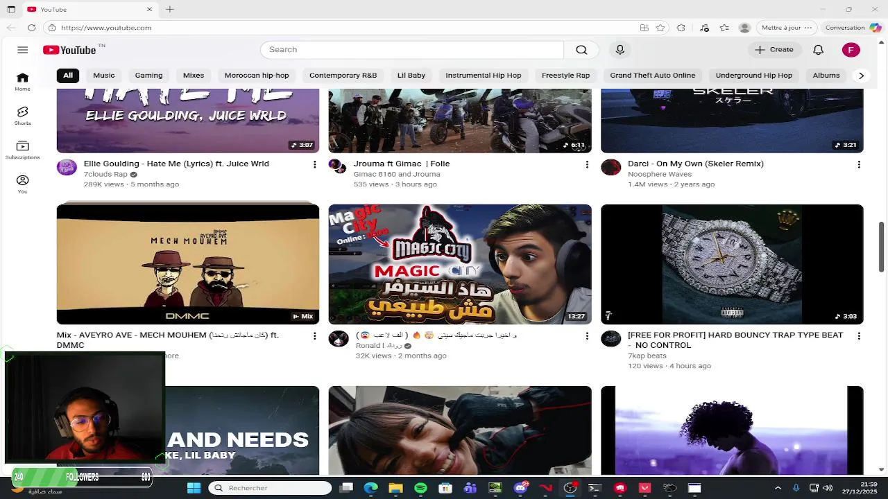This screenshot has width=888, height=499.
Task: Select the Music filter chip
Action: coord(104,76)
